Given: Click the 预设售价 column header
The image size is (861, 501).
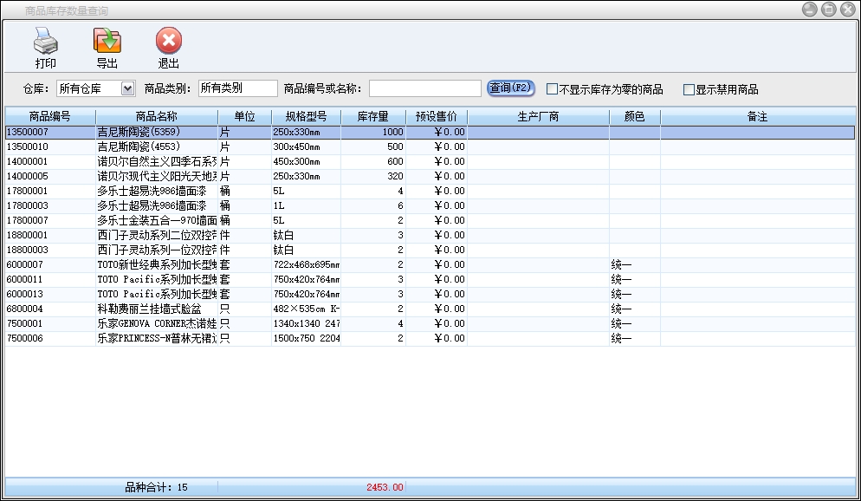Looking at the screenshot, I should [x=437, y=116].
